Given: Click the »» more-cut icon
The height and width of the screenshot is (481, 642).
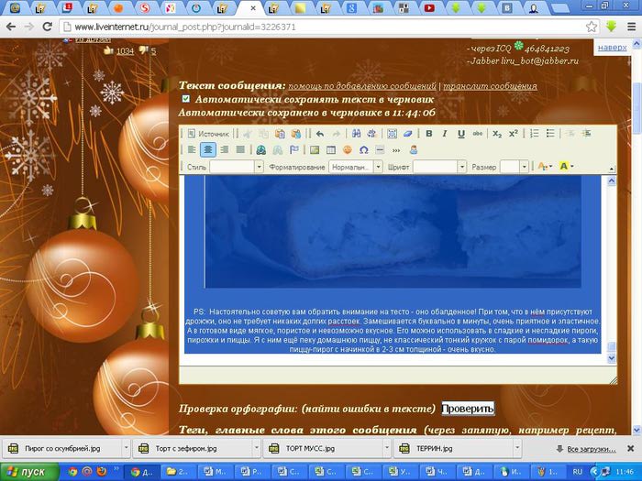Looking at the screenshot, I should [396, 150].
